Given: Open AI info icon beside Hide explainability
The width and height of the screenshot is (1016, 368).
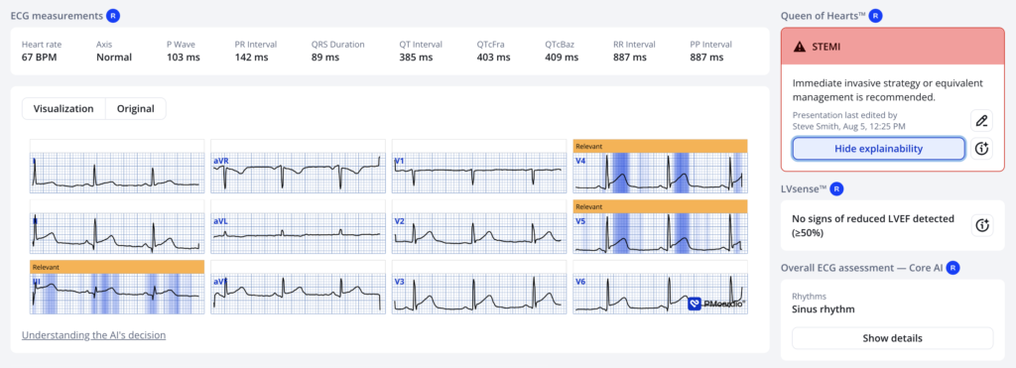Looking at the screenshot, I should coord(982,149).
